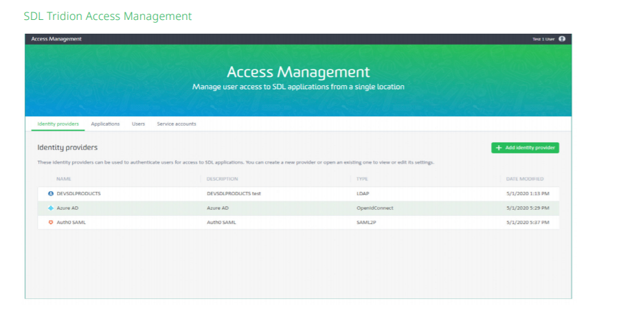Switch to the Applications tab
The width and height of the screenshot is (621, 319).
(x=105, y=124)
